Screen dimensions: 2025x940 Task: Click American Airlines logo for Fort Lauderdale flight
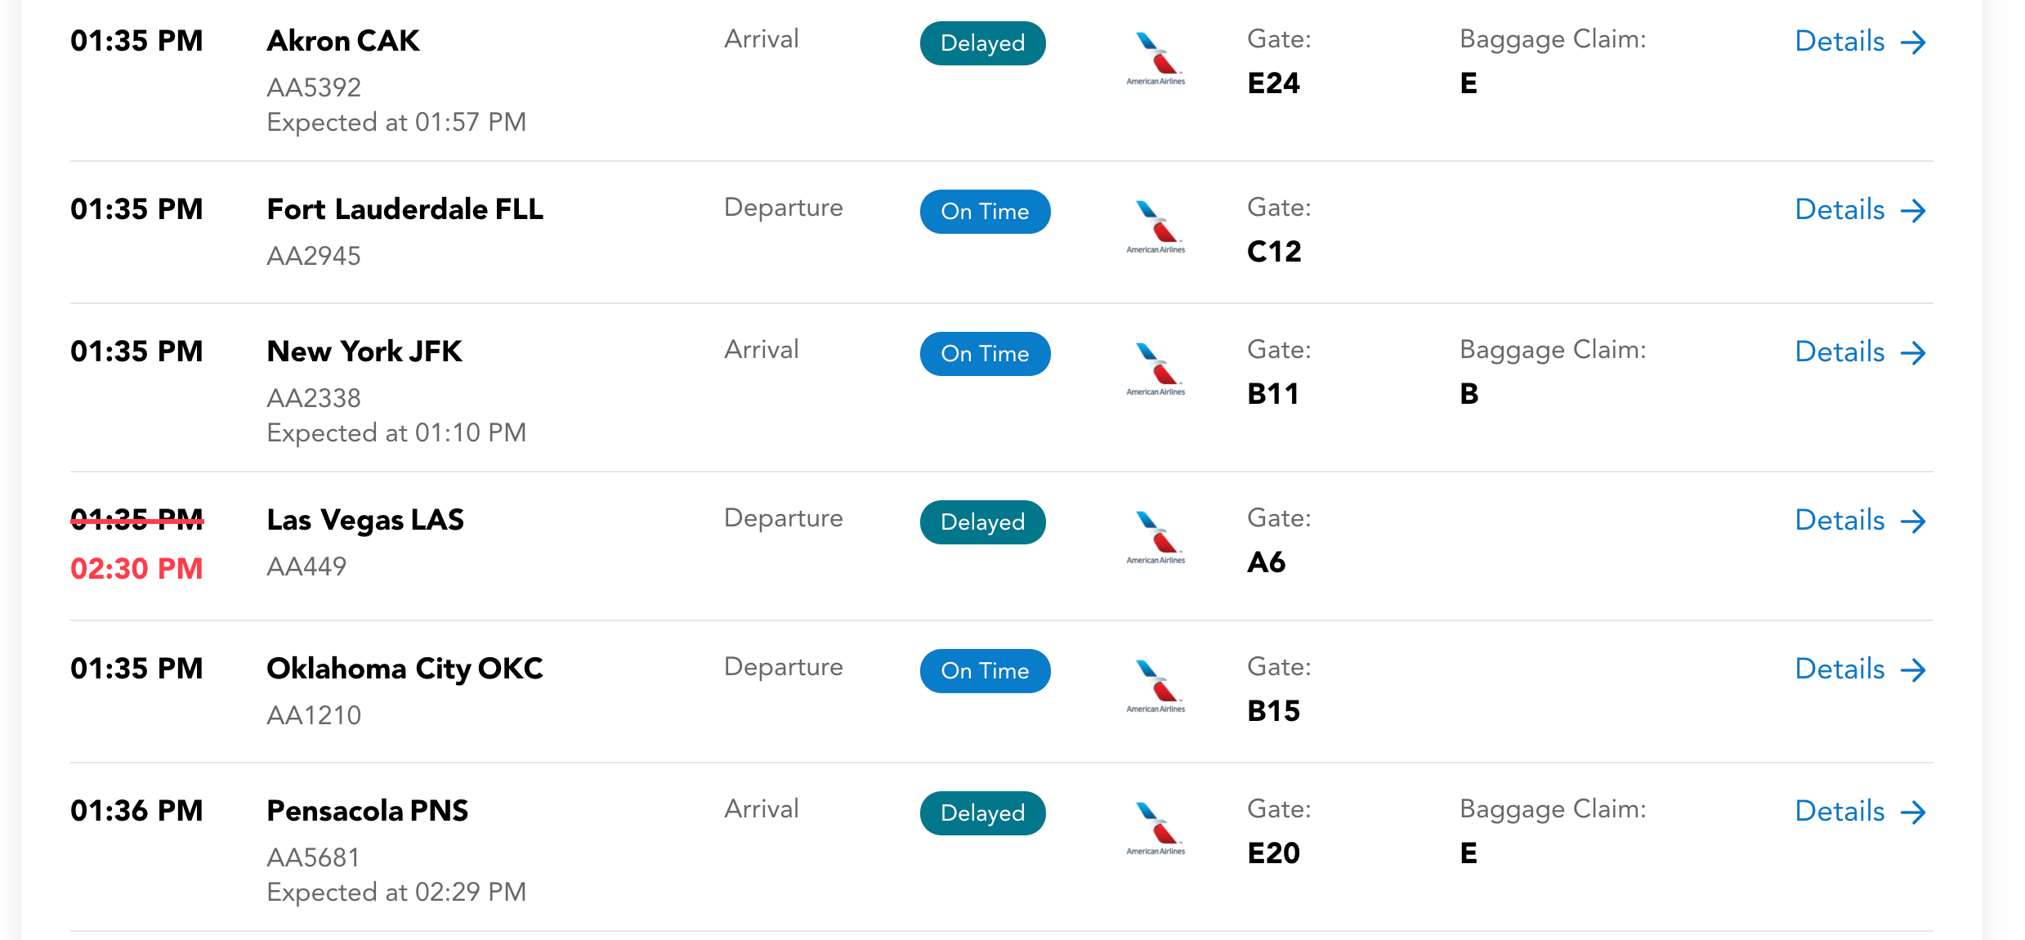1156,227
